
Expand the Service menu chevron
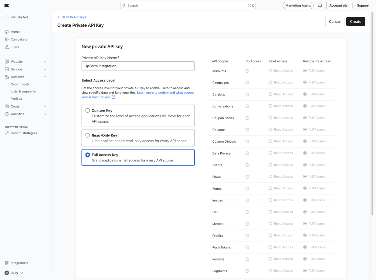45,69
